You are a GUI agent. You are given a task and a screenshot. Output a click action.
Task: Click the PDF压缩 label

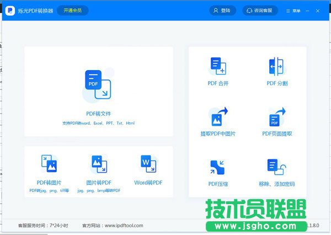(218, 184)
